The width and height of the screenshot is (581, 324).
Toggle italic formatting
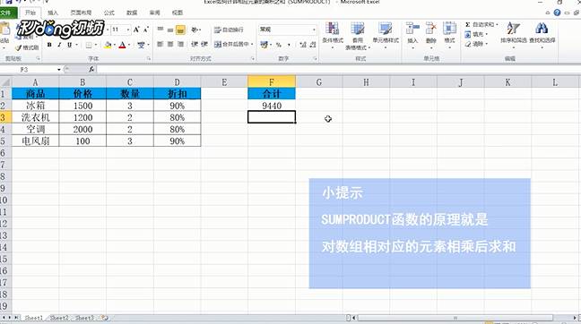coord(59,45)
